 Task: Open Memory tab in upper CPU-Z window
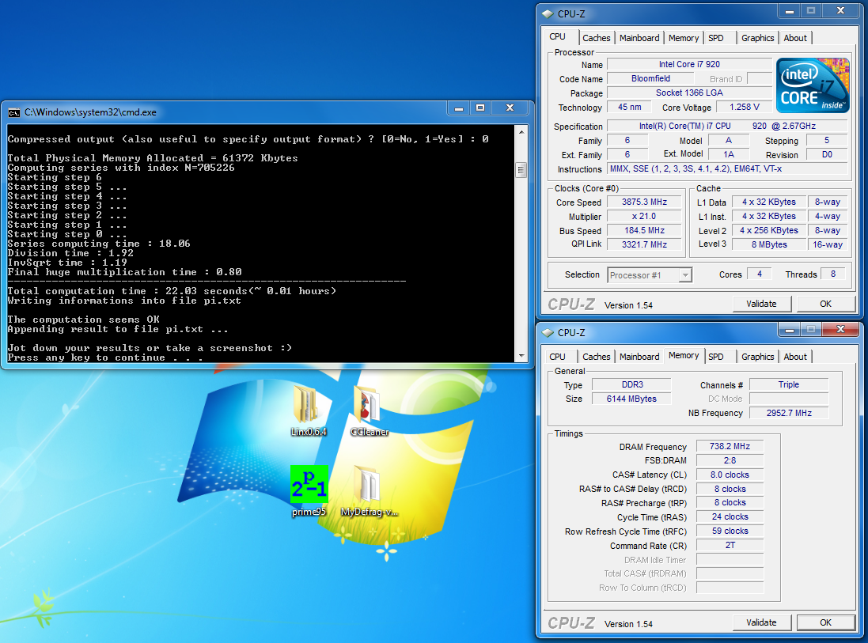click(684, 38)
